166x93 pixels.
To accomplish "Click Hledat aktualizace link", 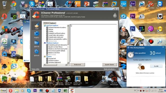I will pyautogui.click(x=110, y=69).
